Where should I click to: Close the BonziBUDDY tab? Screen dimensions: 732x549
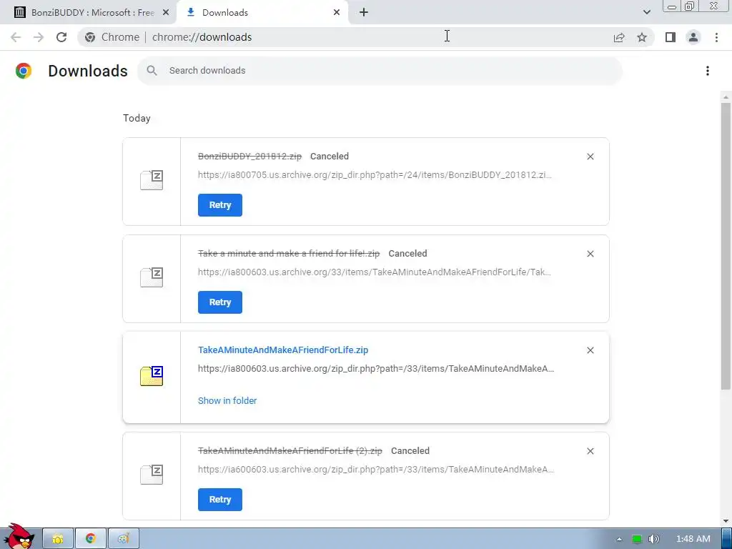166,13
